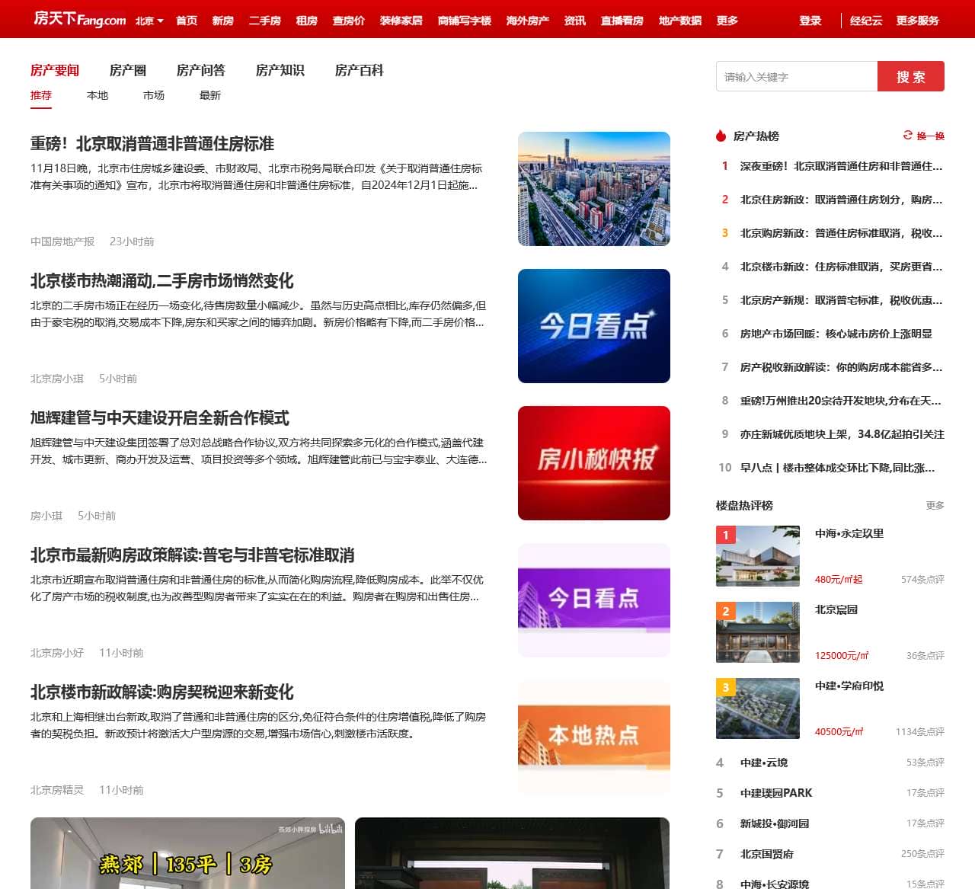Click the 登录 link
Viewport: 975px width, 889px height.
(810, 22)
